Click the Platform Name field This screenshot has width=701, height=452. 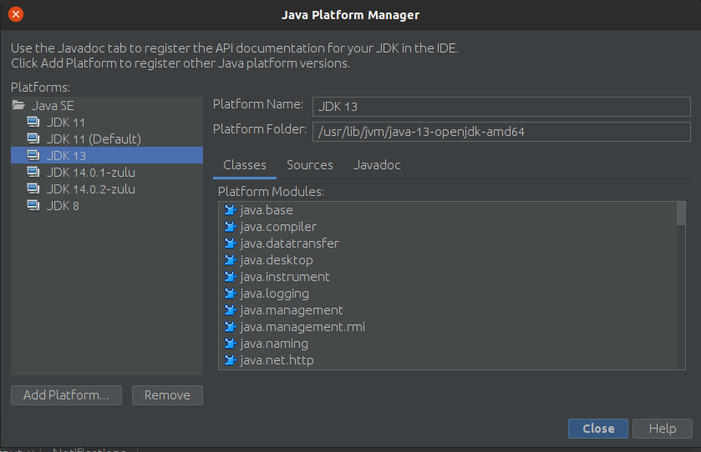[501, 107]
